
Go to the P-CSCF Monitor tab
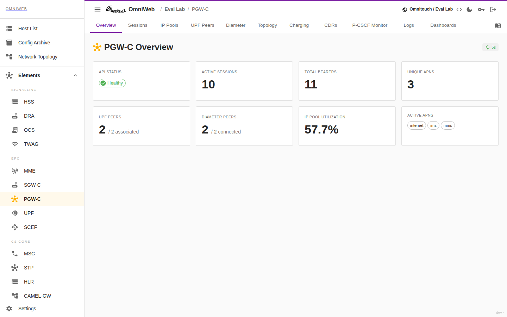[x=370, y=25]
